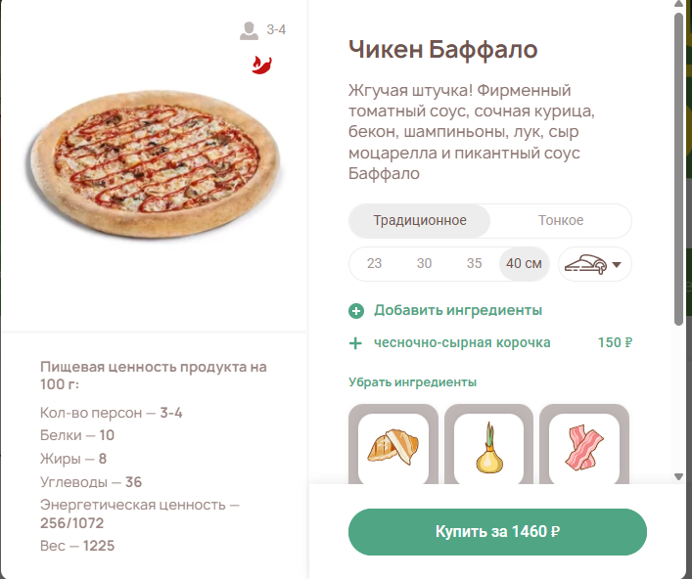The height and width of the screenshot is (579, 692).
Task: Choose the 23 cm size
Action: pos(375,263)
